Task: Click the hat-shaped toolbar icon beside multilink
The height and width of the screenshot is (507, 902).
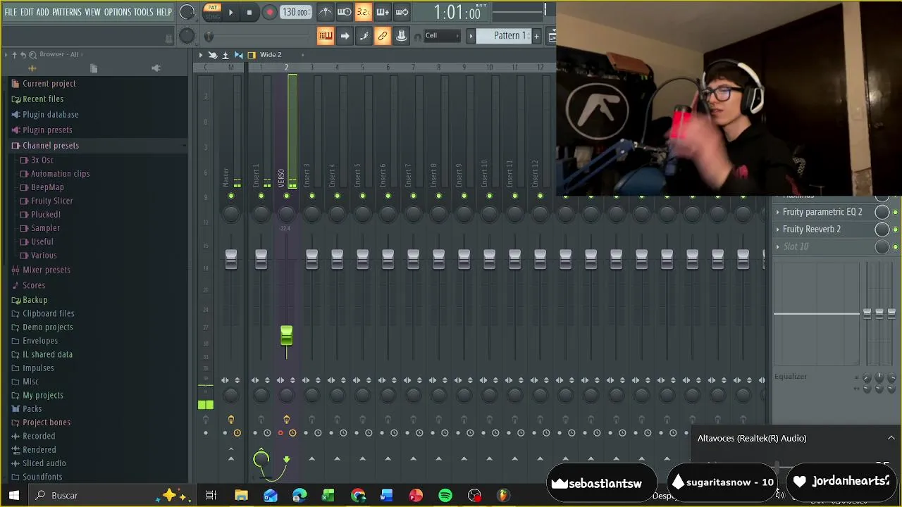Action: 401,36
